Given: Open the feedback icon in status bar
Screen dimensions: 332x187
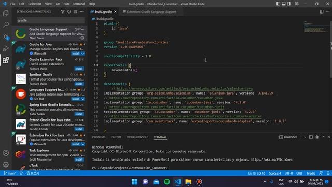Looking at the screenshot, I should (321, 173).
